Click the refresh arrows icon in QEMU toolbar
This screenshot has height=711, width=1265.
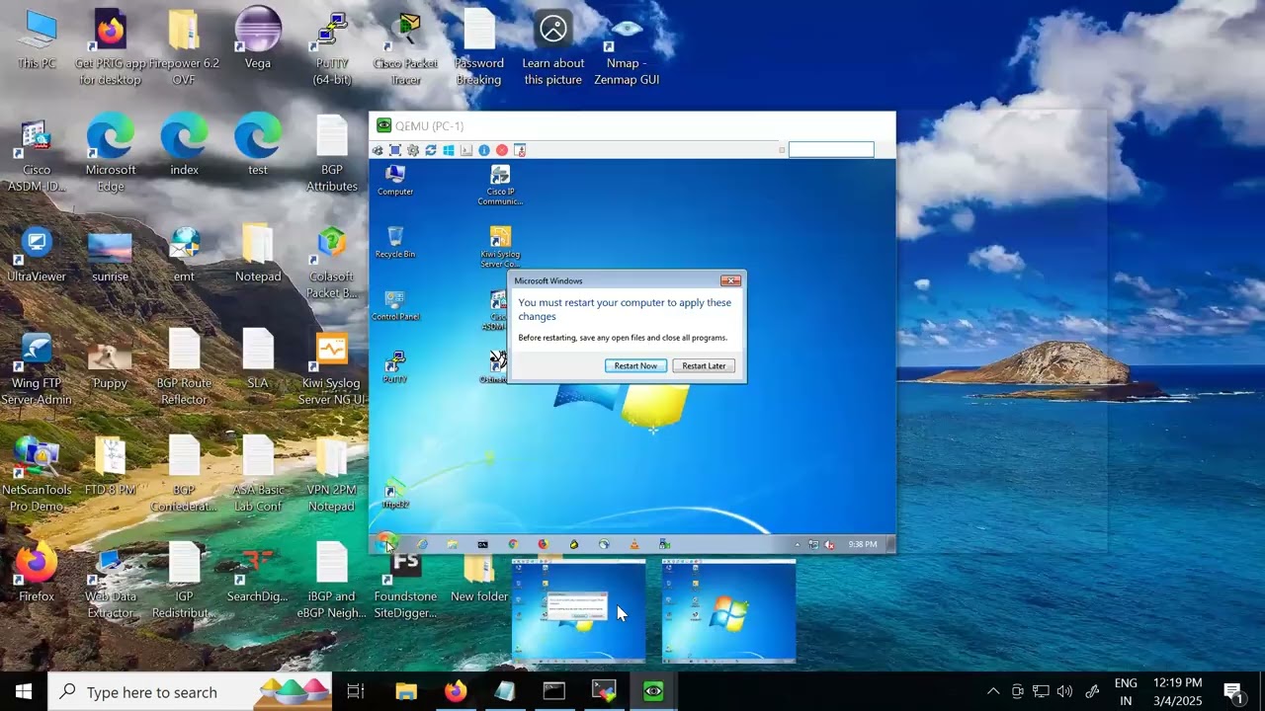(431, 150)
